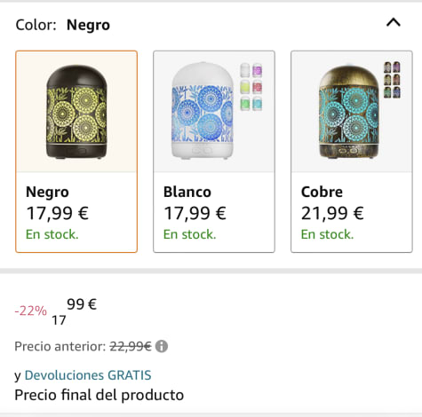Tap the copper diffuser product image

tap(348, 112)
